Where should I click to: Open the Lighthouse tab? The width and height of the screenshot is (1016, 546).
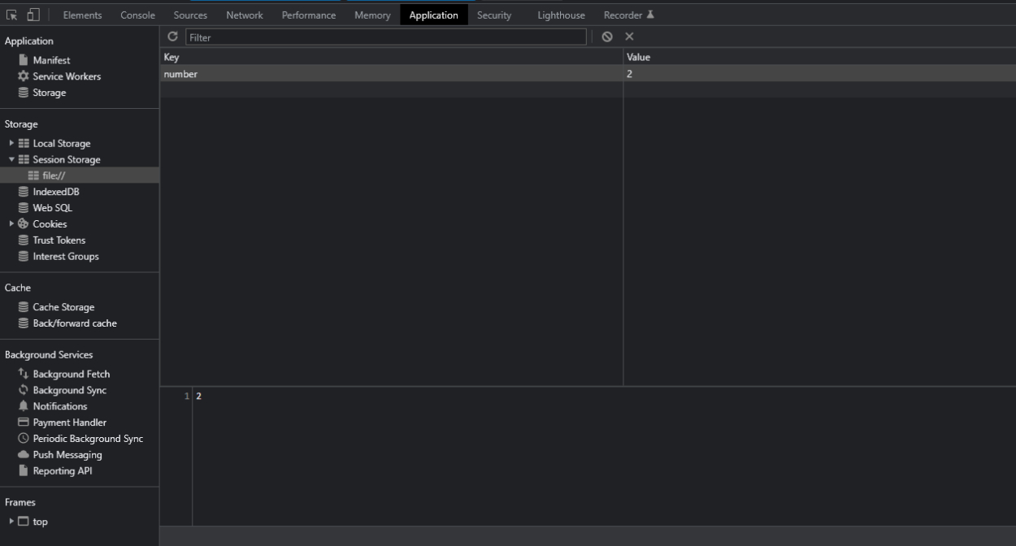561,15
